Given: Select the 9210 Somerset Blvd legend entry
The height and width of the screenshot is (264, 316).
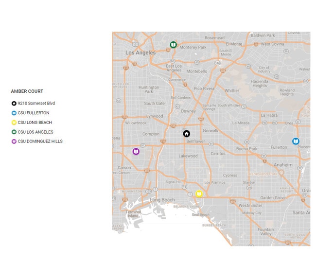Looking at the screenshot, I should (x=36, y=104).
